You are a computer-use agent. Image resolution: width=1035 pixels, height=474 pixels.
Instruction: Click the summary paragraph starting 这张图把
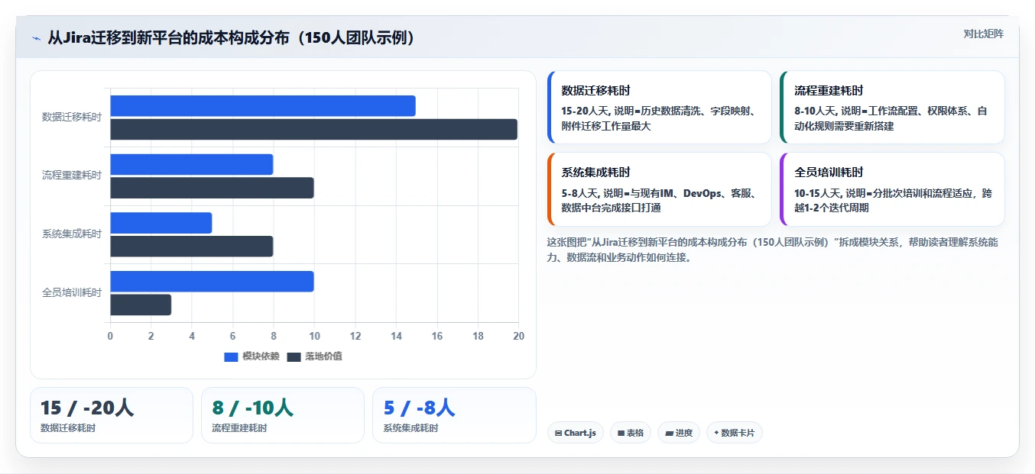pyautogui.click(x=772, y=250)
